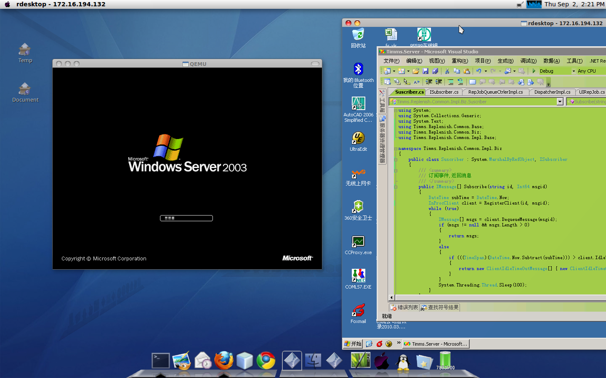The image size is (606, 378).
Task: Expand the Timms.Replenish.Common.Impl.Biz.Suscriber class dropdown
Action: [560, 102]
